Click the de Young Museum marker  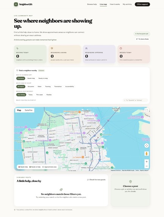click(x=50, y=140)
